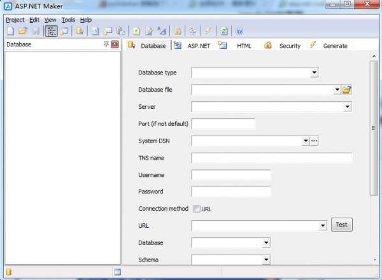The image size is (382, 280).
Task: Close the Database side panel
Action: 115,44
